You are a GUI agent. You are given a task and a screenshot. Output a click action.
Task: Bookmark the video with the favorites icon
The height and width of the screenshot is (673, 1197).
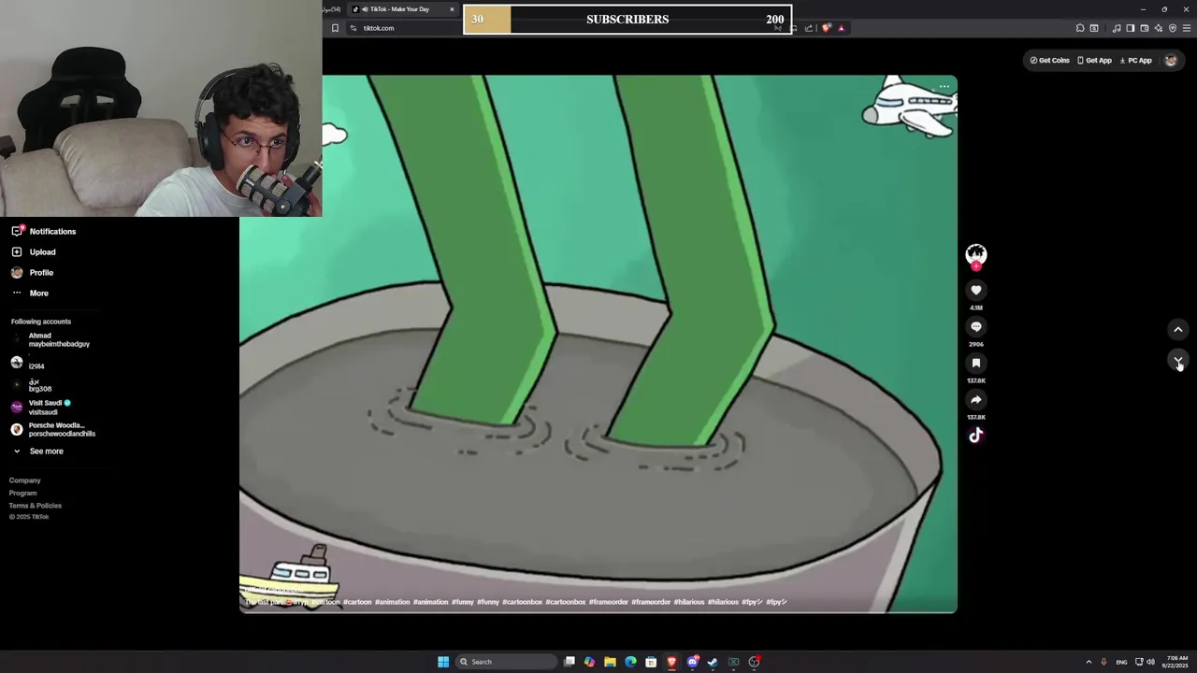pos(975,363)
